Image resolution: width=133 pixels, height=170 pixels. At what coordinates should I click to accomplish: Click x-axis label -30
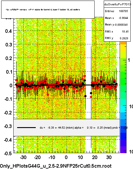(x=23, y=157)
